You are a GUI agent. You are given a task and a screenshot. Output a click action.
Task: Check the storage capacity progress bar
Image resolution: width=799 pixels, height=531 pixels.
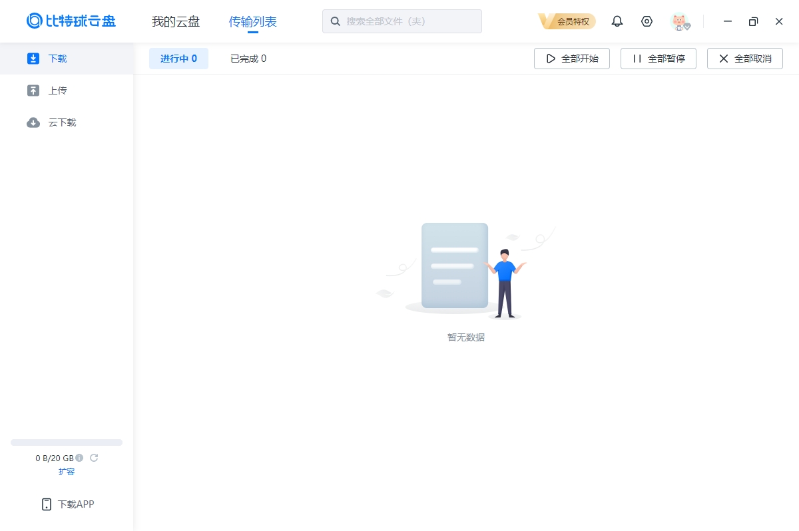[x=67, y=442]
